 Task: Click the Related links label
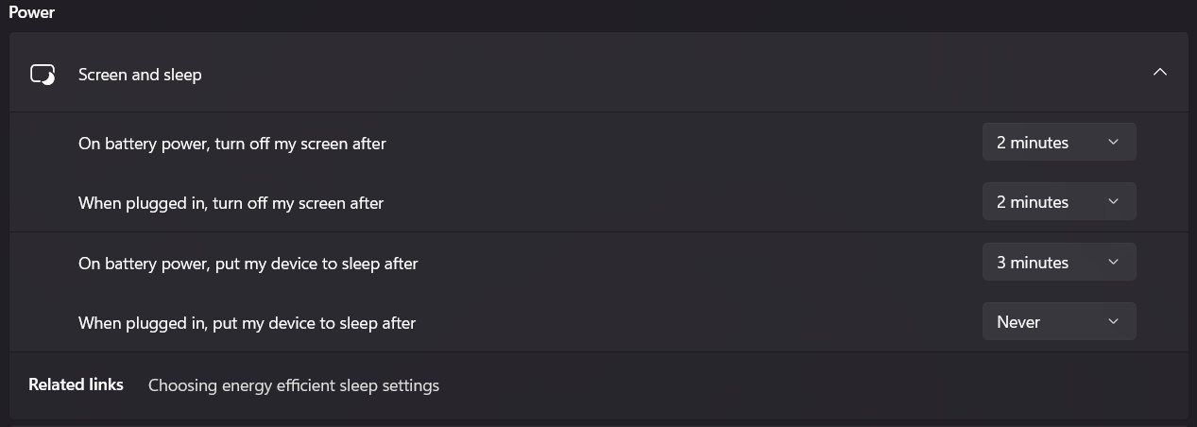coord(76,384)
